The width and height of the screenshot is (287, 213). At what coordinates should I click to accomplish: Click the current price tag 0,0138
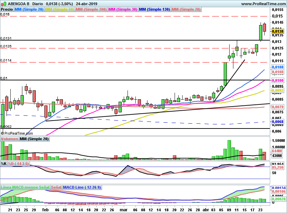[x=278, y=31]
